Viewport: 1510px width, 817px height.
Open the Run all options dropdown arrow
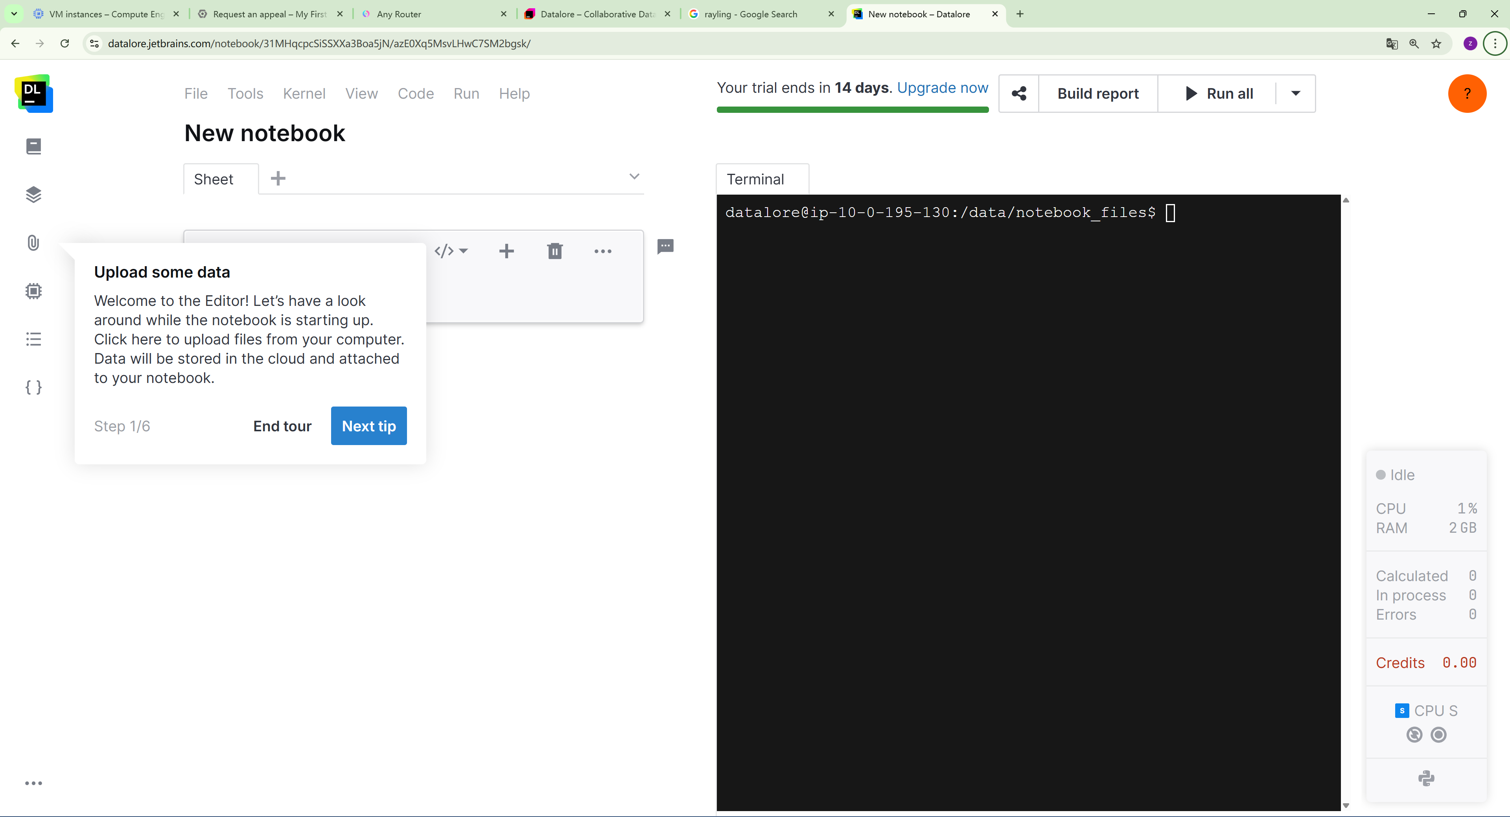[x=1295, y=93]
